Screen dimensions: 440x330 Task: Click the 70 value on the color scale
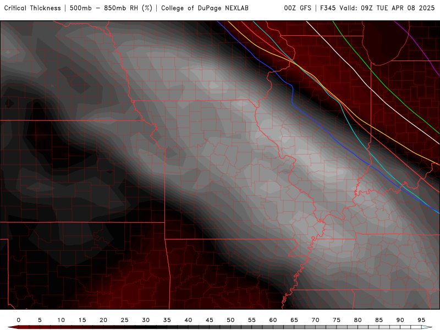(x=315, y=320)
